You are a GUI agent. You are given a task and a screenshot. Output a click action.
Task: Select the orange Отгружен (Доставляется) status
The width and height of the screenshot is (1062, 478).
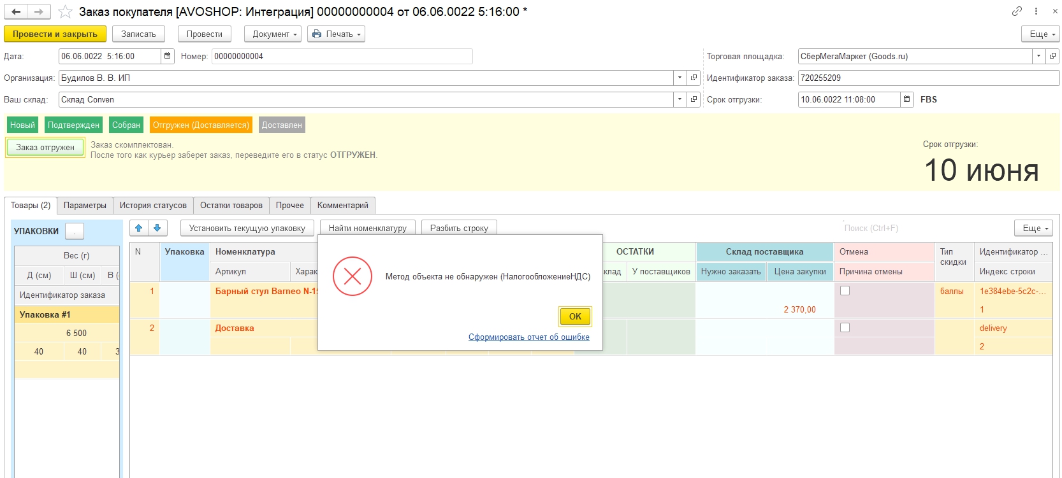click(x=201, y=125)
